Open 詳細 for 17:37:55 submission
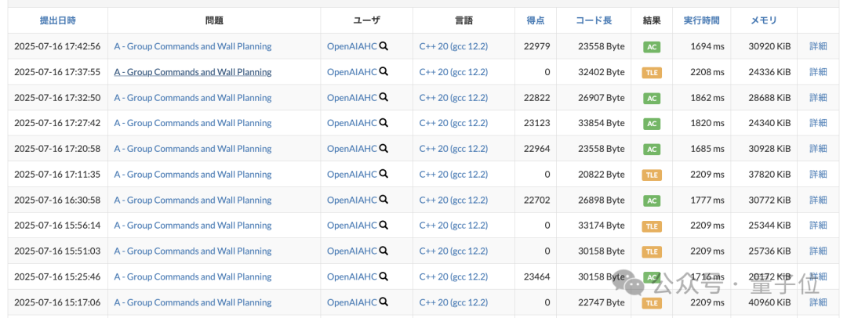The image size is (847, 318). (x=818, y=72)
